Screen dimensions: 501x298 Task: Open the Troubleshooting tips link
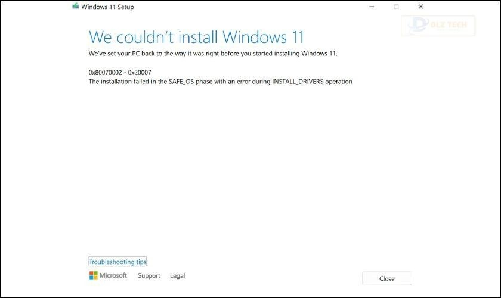click(117, 262)
